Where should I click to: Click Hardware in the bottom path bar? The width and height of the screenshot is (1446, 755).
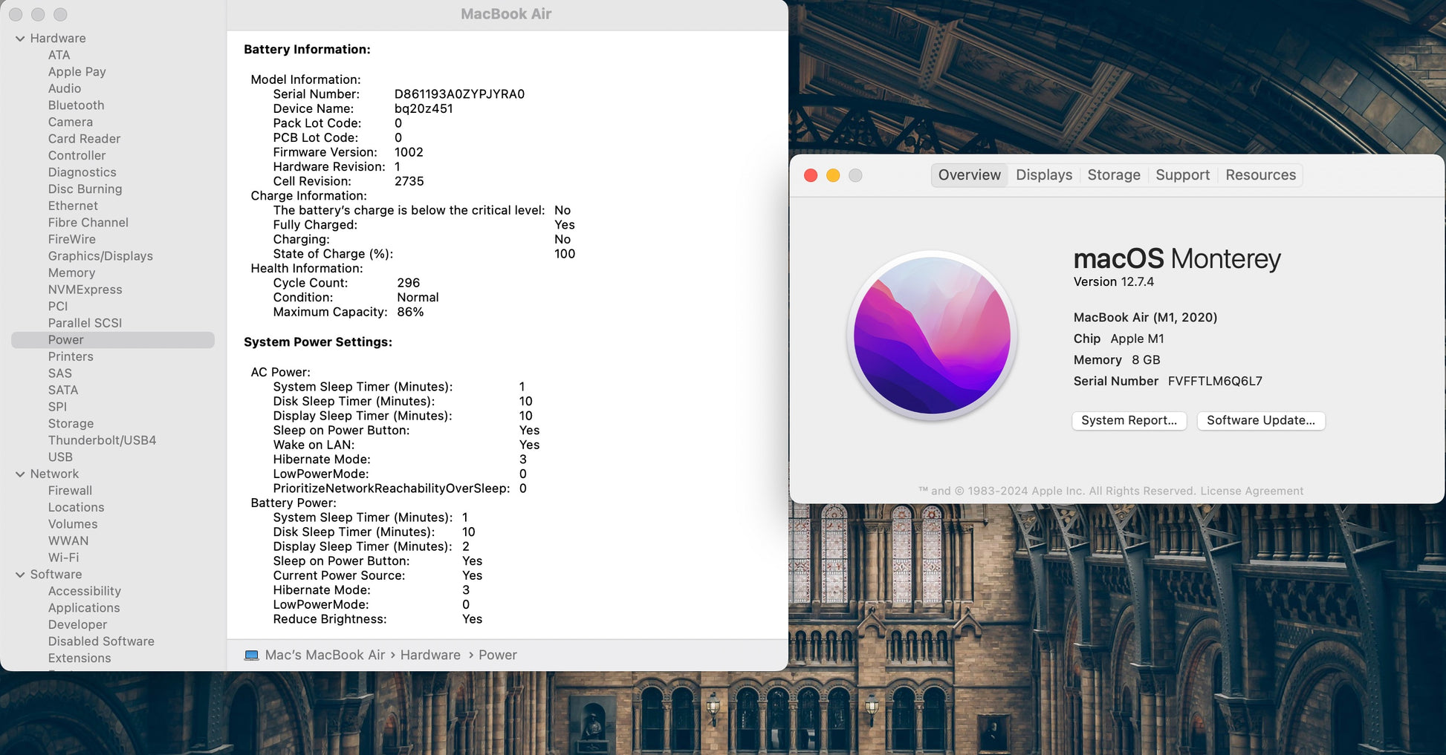tap(430, 656)
